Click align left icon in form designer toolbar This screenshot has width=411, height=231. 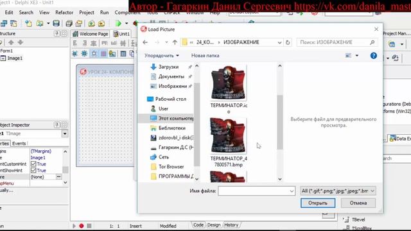coord(75,43)
